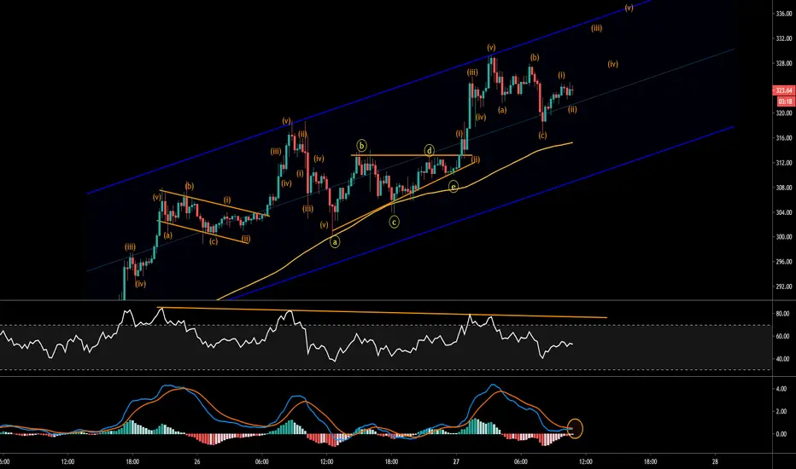796x469 pixels.
Task: Click the 328.00 price axis label
Action: [x=784, y=63]
